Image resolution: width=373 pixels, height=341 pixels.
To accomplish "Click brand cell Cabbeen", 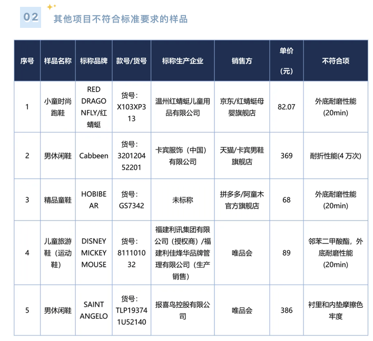I will [x=94, y=156].
